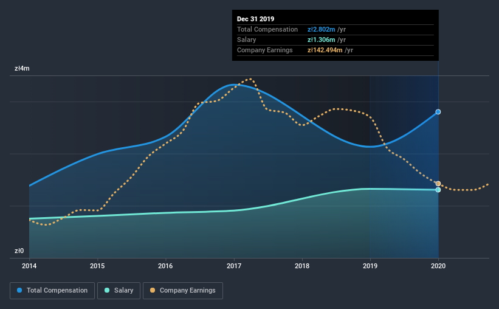Click the zł0 y-axis label
The width and height of the screenshot is (499, 309).
coord(19,251)
